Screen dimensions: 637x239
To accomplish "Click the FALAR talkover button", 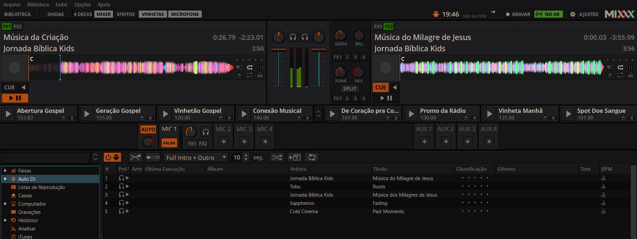I will 169,143.
